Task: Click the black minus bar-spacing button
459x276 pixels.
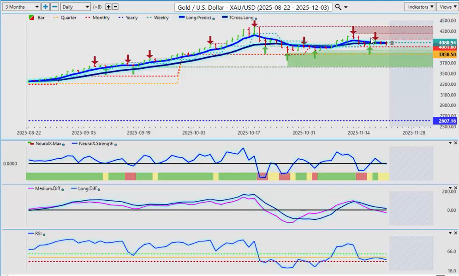Action: click(x=115, y=7)
